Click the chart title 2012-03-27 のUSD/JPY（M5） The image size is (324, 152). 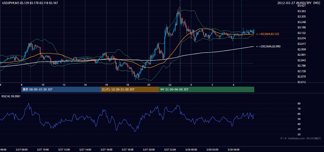pos(299,3)
